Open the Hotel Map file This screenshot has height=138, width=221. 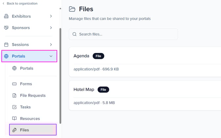[84, 89]
